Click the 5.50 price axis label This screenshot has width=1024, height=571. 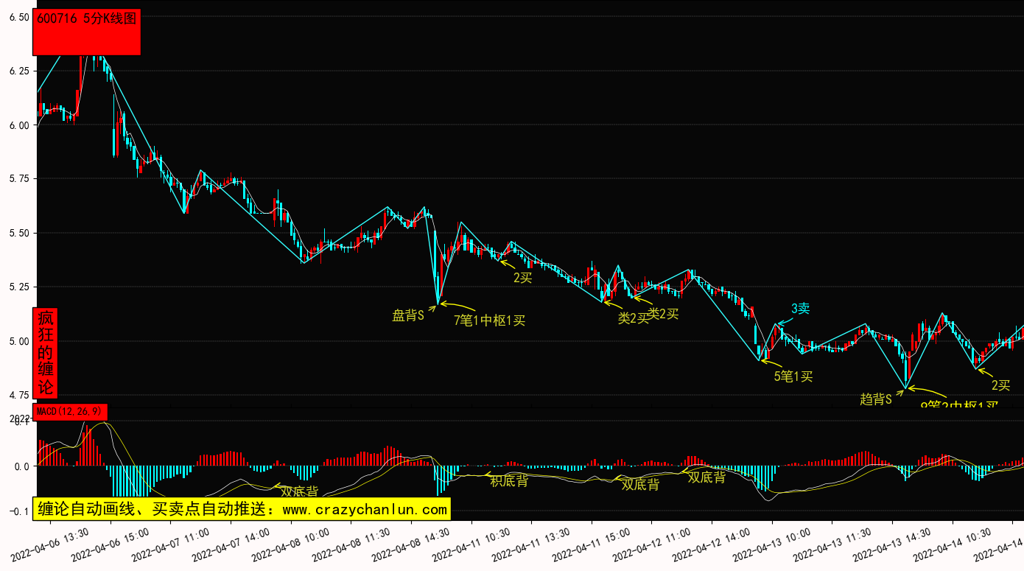(19, 233)
